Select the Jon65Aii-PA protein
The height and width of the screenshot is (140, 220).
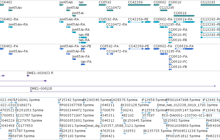coord(68,54)
